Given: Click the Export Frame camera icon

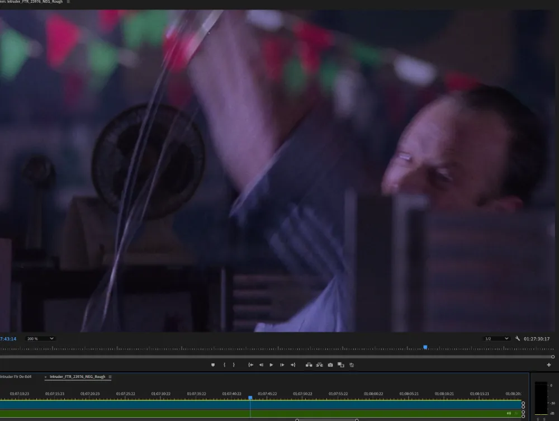Looking at the screenshot, I should pos(330,365).
